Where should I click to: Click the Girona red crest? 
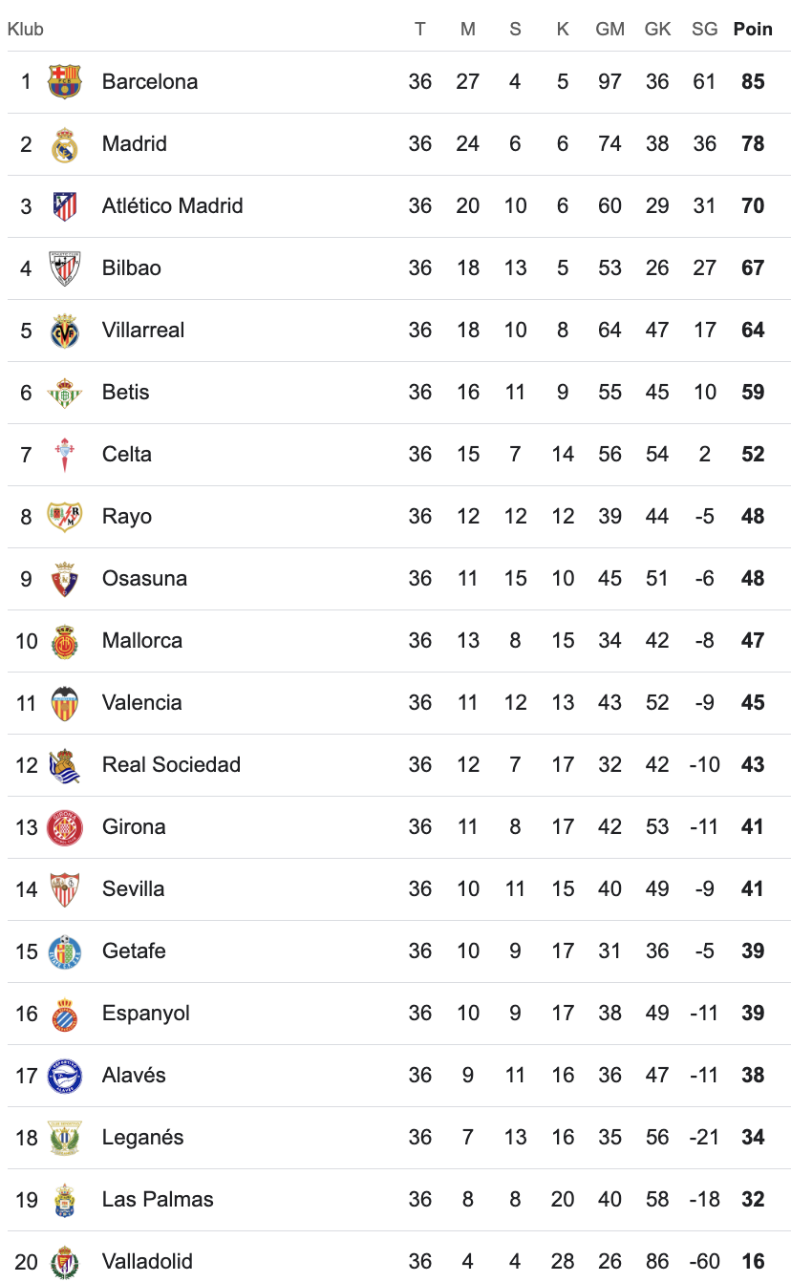coord(65,827)
